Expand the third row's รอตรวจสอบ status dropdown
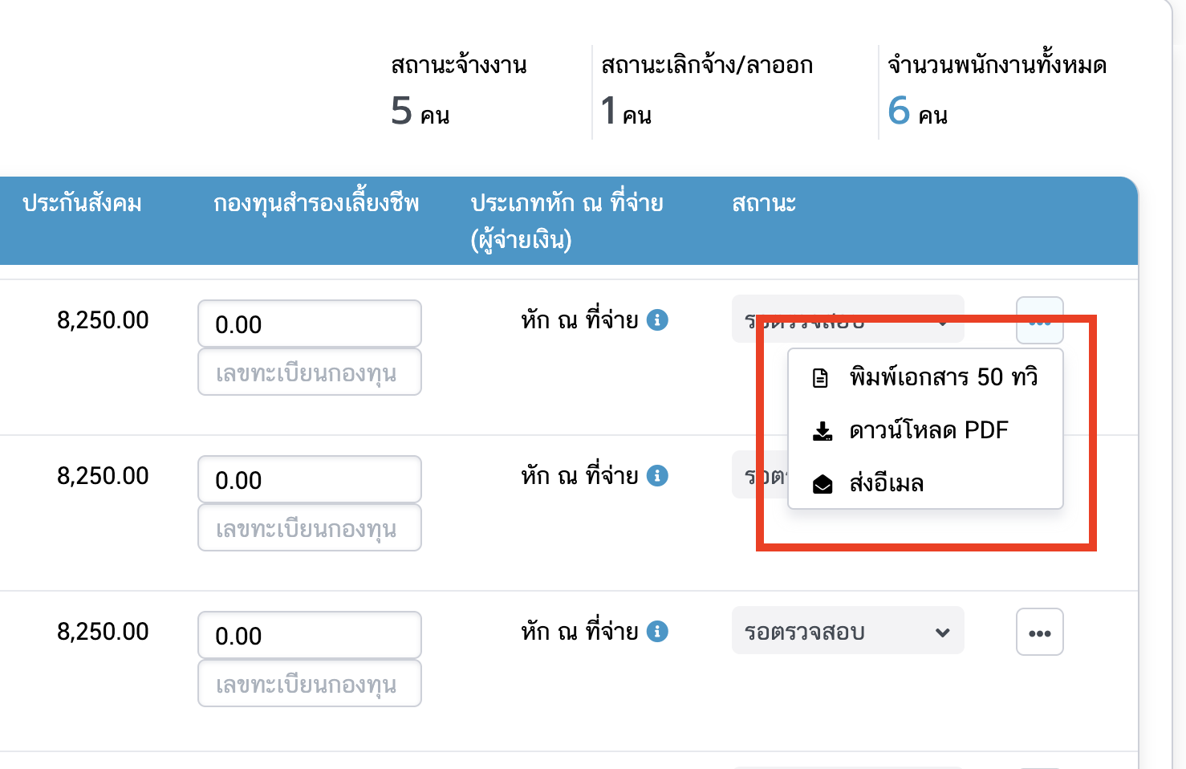Screen dimensions: 1186x769 [847, 632]
